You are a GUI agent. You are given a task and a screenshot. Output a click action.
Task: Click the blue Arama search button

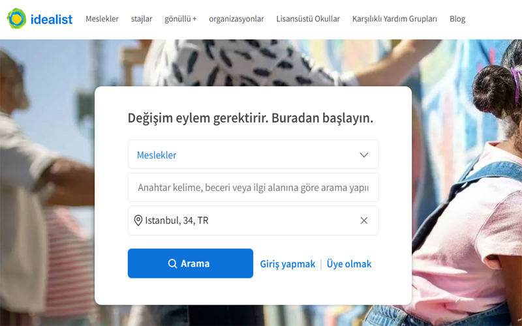tap(191, 263)
